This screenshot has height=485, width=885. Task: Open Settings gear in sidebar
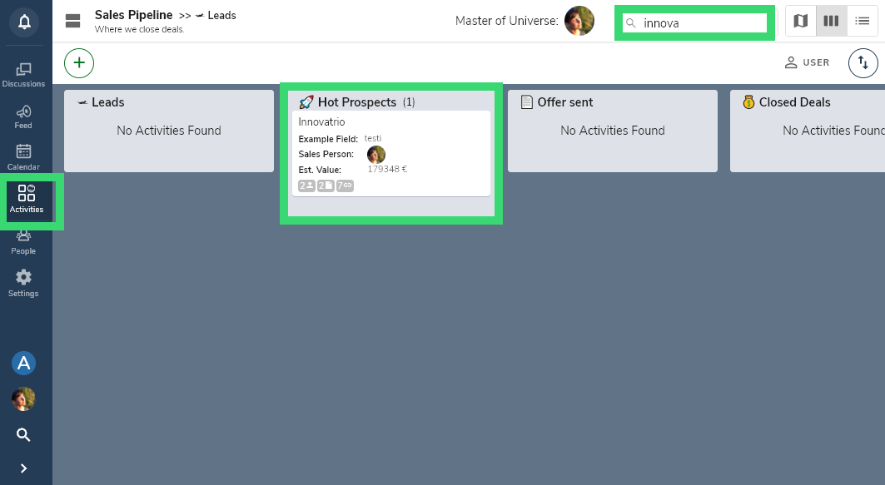[x=23, y=283]
